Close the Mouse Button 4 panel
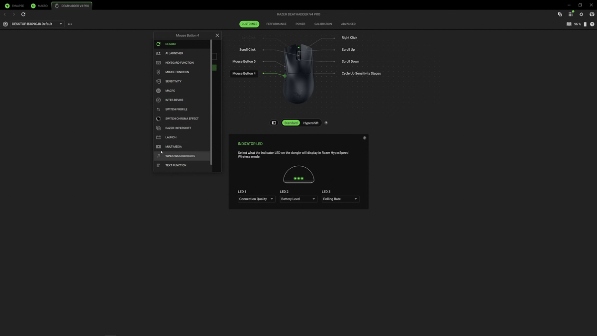This screenshot has height=336, width=597. coord(217,35)
